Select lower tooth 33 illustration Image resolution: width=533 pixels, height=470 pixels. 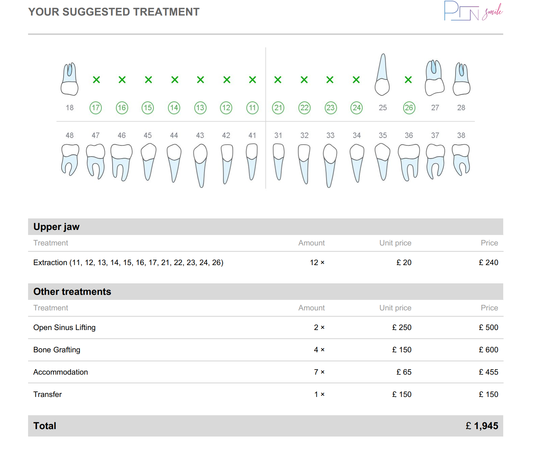click(x=330, y=165)
